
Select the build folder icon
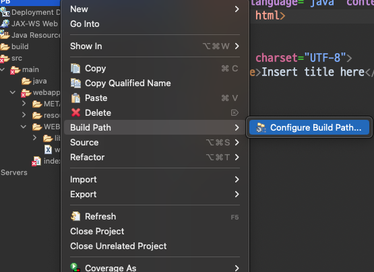click(5, 46)
